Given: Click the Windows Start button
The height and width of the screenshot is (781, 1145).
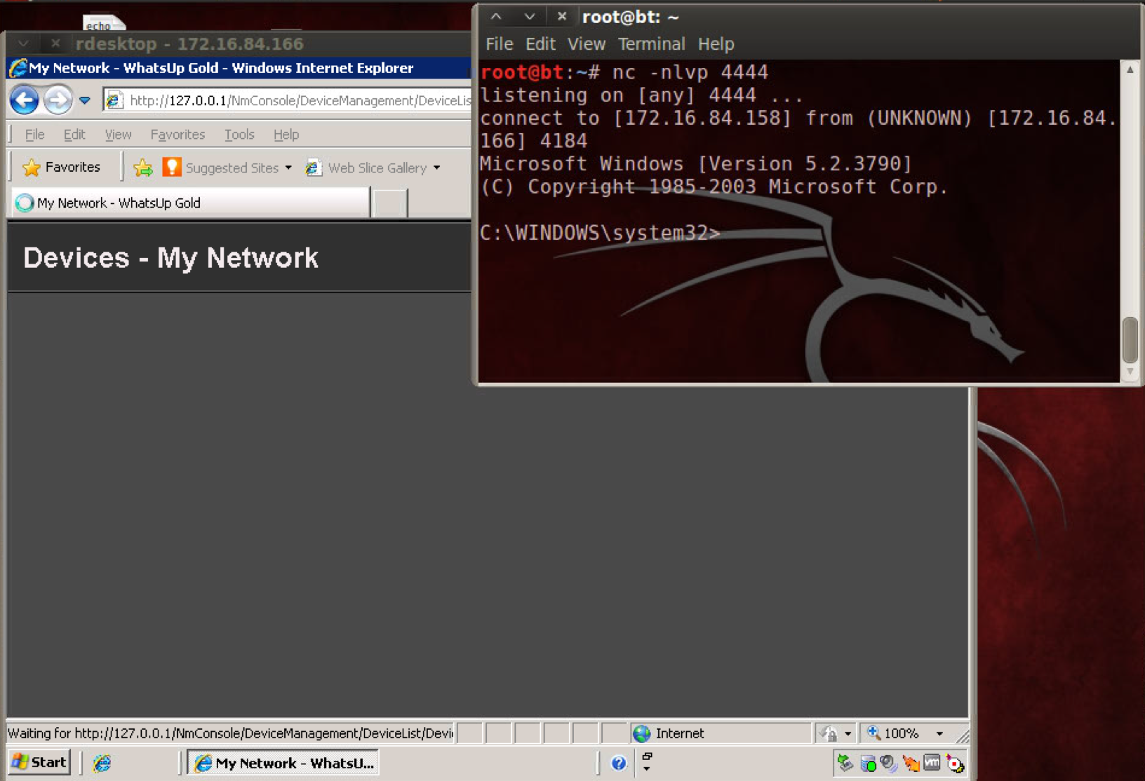Looking at the screenshot, I should click(x=40, y=762).
